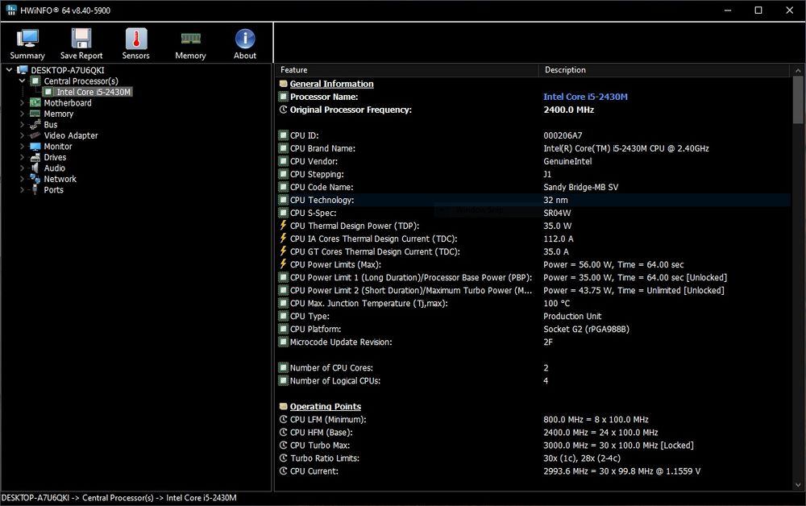Click the General Information folder icon
This screenshot has width=806, height=506.
point(283,84)
